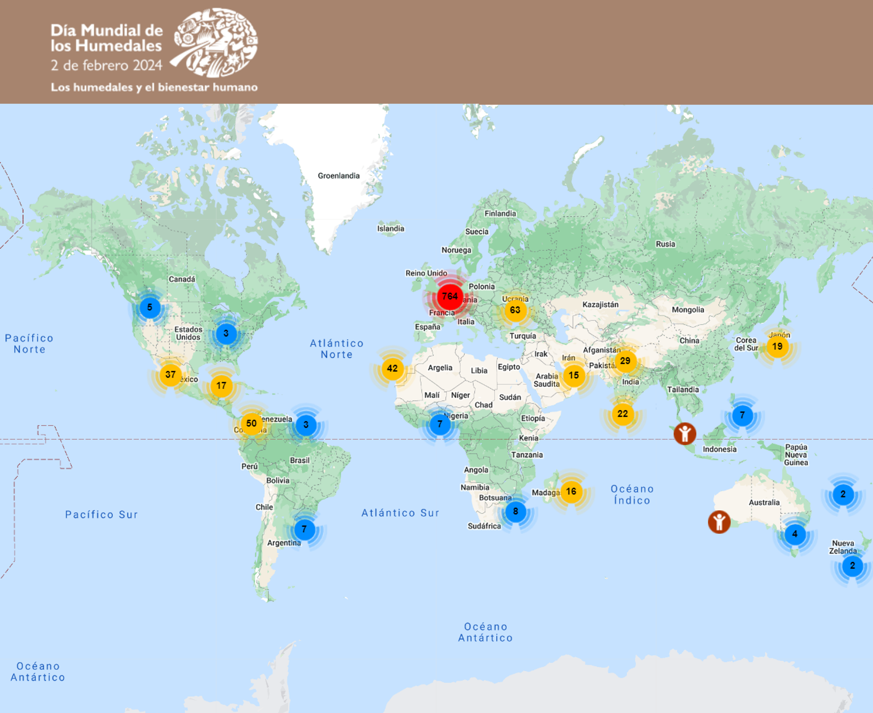Open the 50 cluster over Colombia
The width and height of the screenshot is (873, 713).
pos(251,424)
